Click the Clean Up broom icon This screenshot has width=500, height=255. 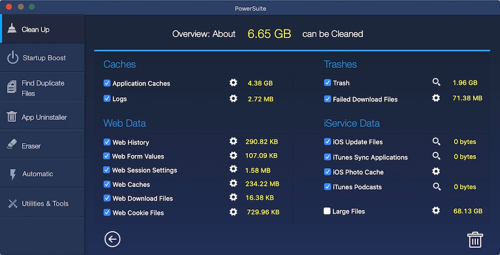tap(12, 28)
